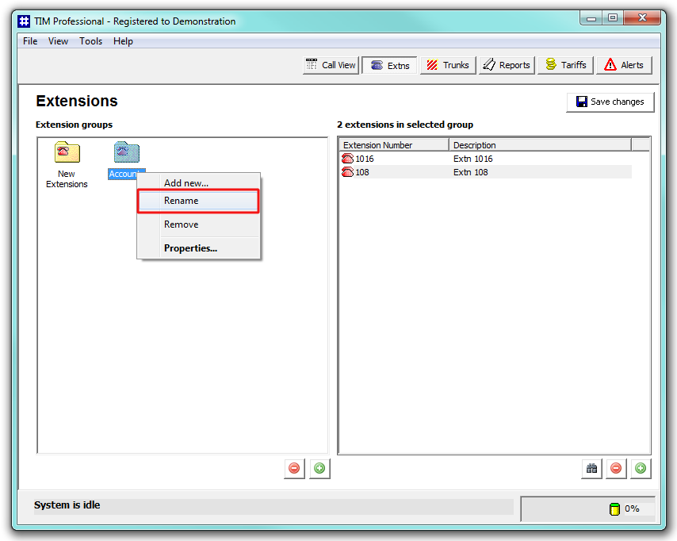This screenshot has height=541, width=677.
Task: Minimize the TIM Professional window
Action: 591,18
